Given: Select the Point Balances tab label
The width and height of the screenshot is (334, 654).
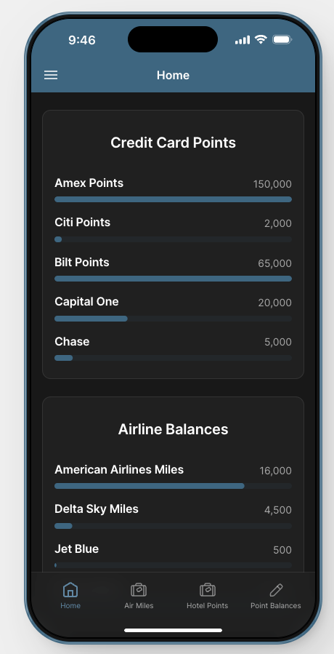Looking at the screenshot, I should click(276, 605).
